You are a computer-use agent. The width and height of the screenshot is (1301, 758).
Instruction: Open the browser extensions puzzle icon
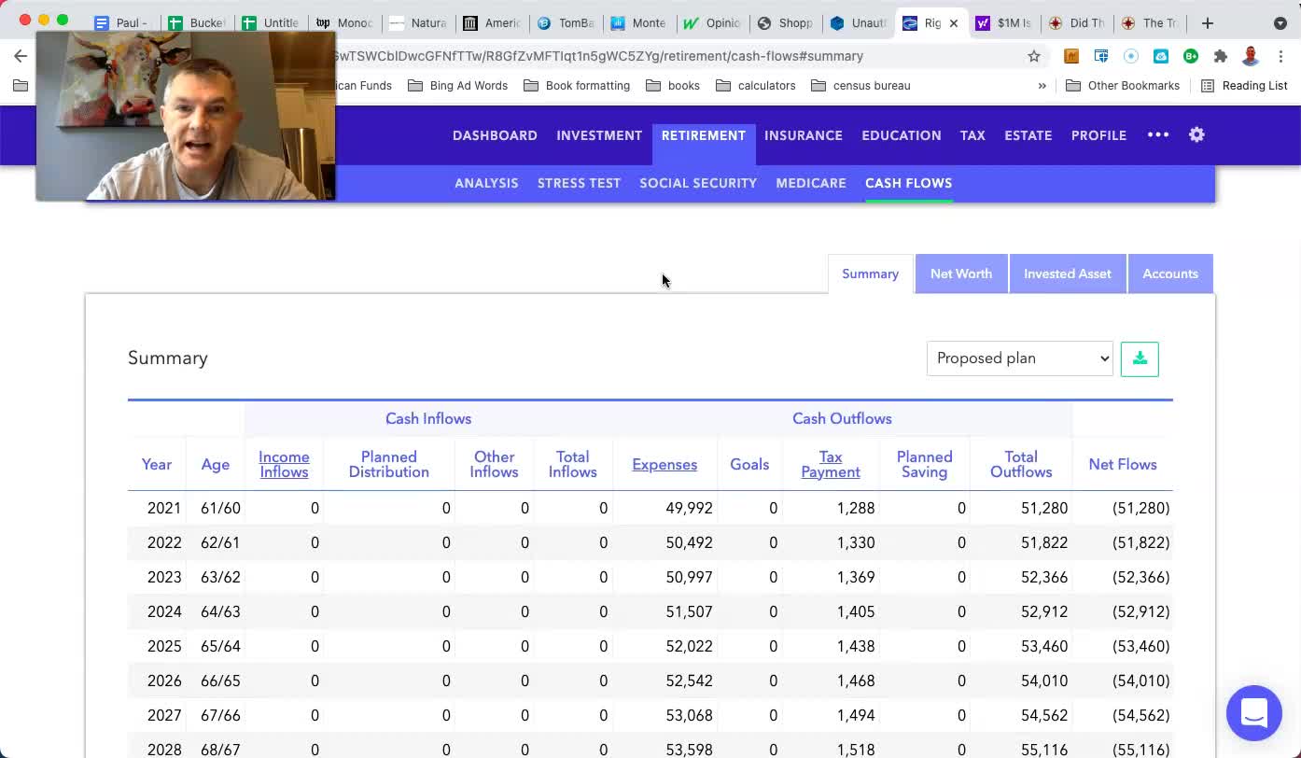pos(1220,56)
